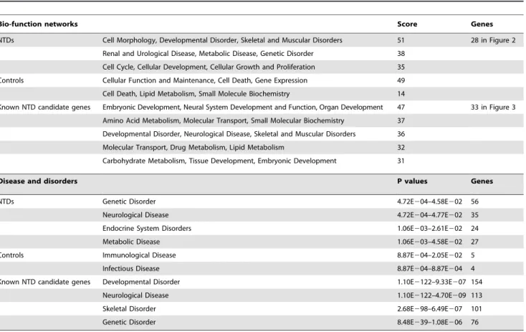This screenshot has width=526, height=332.
Task: Click score value 32
Action: pos(401,148)
